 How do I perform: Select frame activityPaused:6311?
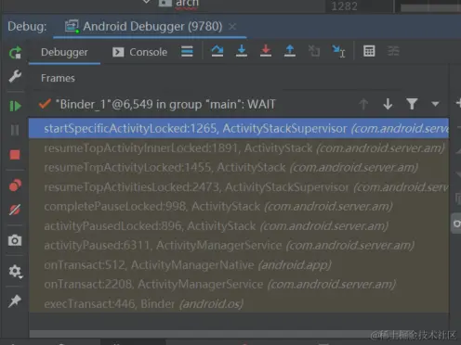point(239,246)
